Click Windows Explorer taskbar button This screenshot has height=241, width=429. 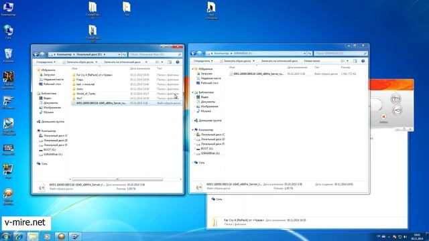[33, 236]
